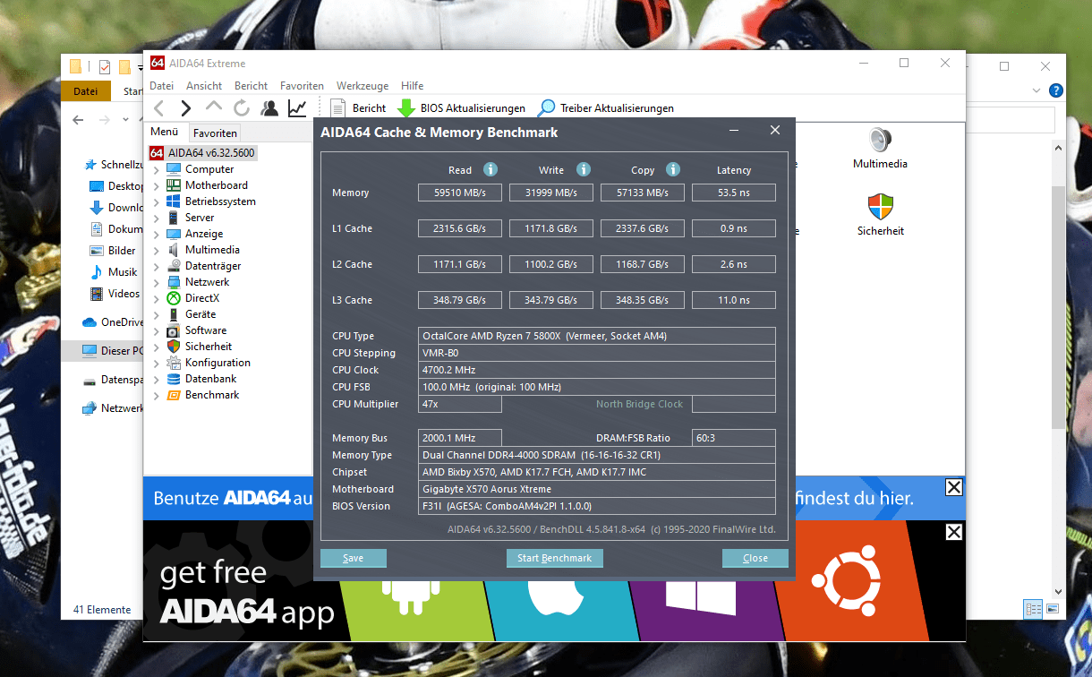
Task: Open Treiber Aktualisierungen
Action: point(606,108)
